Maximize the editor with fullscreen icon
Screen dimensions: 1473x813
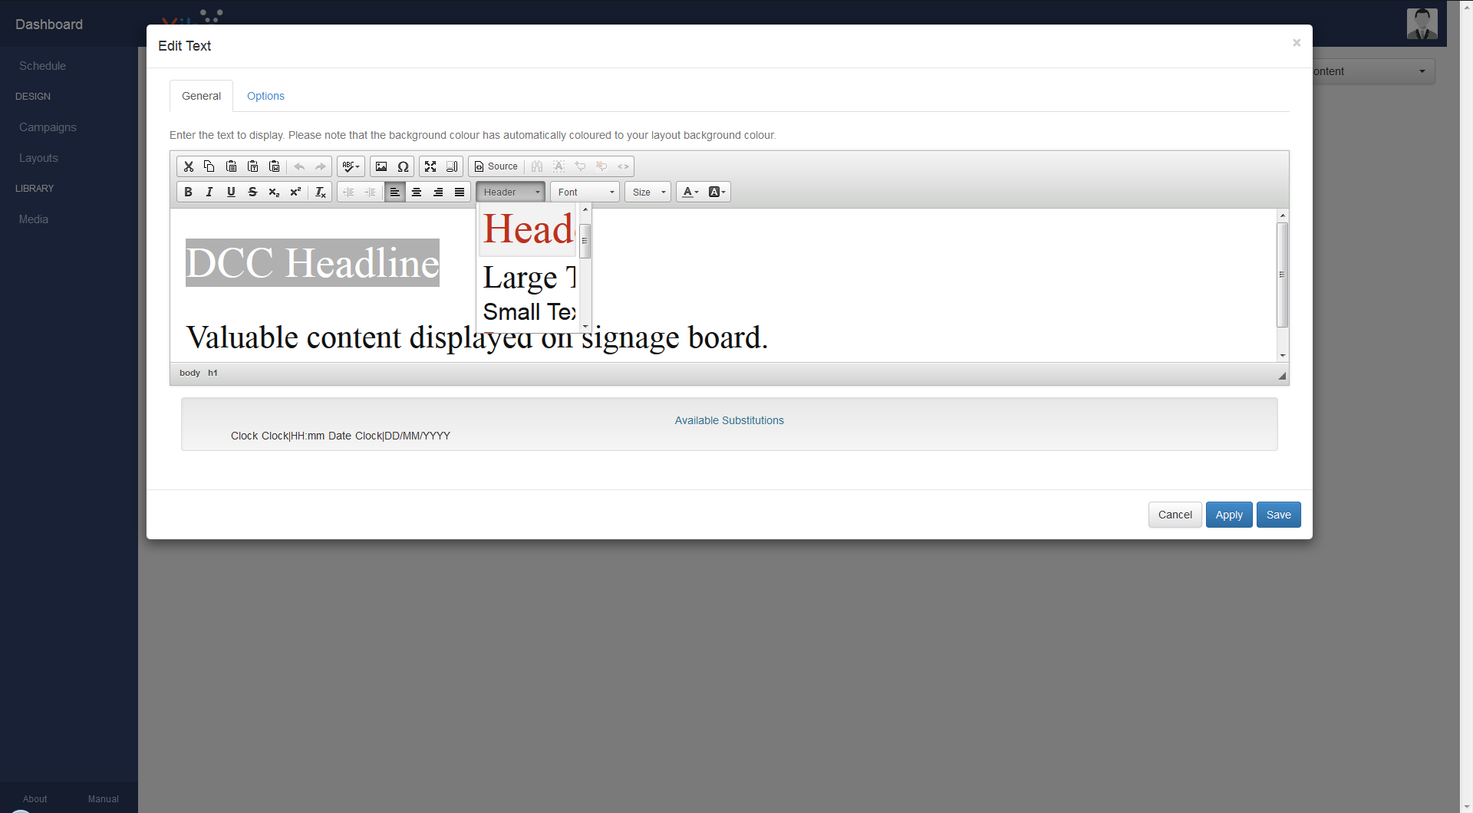coord(430,166)
